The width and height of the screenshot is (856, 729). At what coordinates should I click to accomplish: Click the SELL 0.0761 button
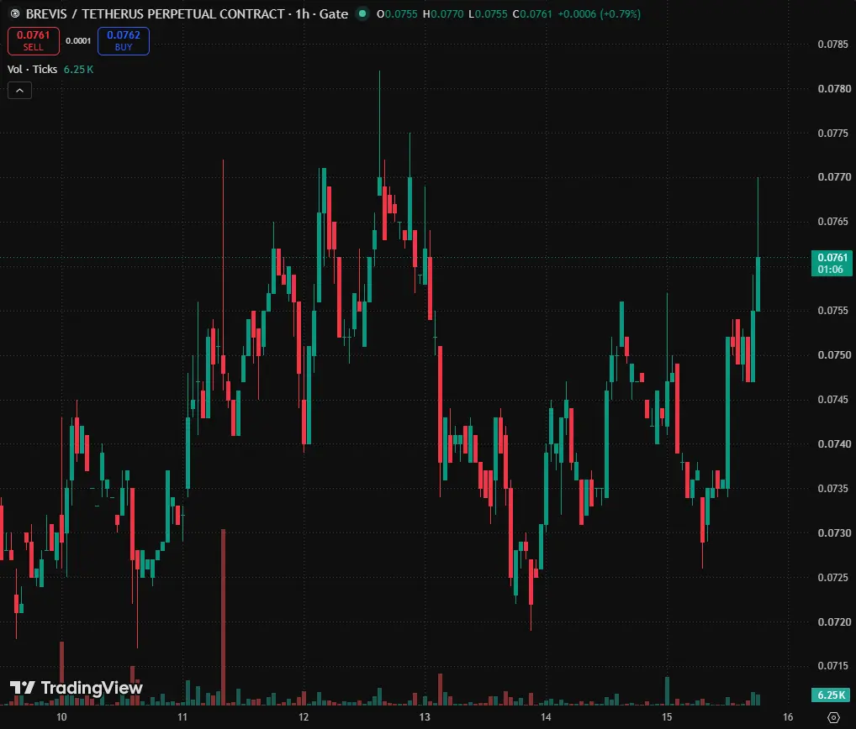point(34,41)
